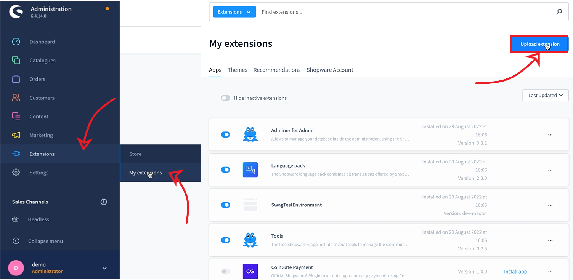Click the Marketing megaphone icon
Screen dimensions: 573x280
tap(16, 135)
